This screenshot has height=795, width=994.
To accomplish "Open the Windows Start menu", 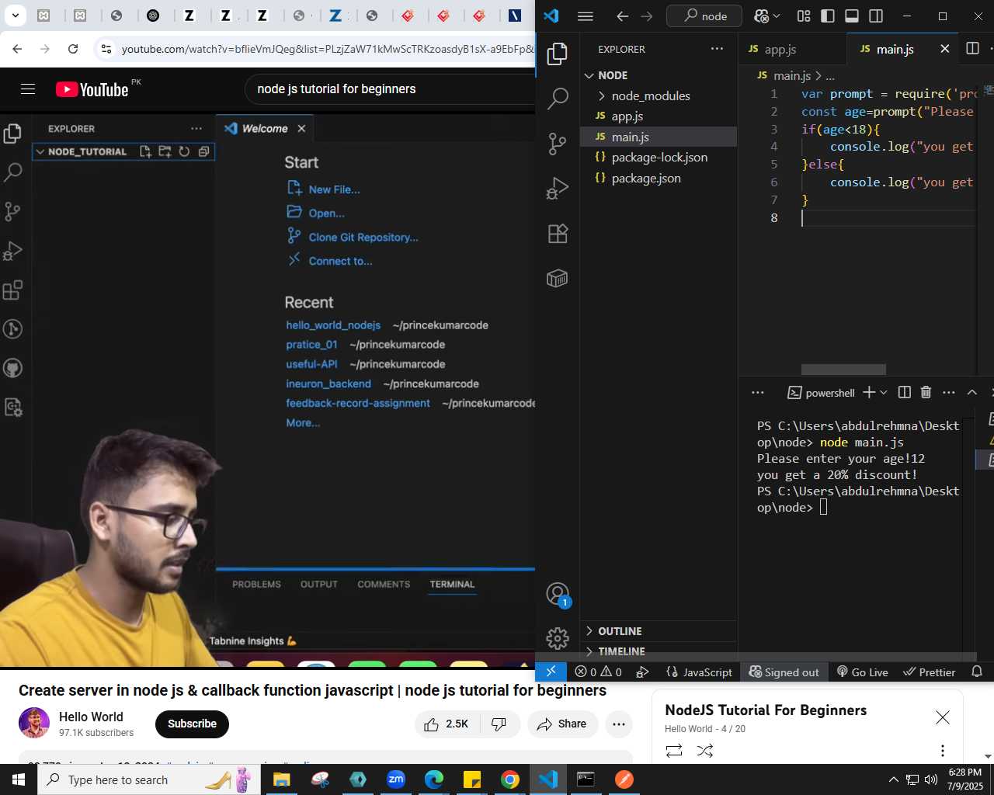I will pos(18,779).
